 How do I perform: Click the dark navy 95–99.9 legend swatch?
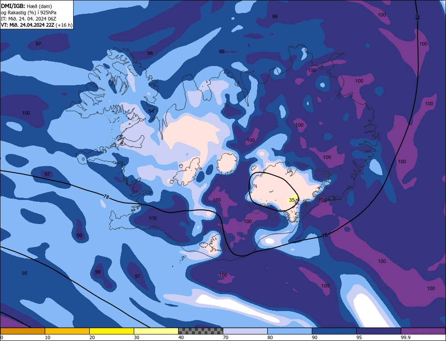379,331
